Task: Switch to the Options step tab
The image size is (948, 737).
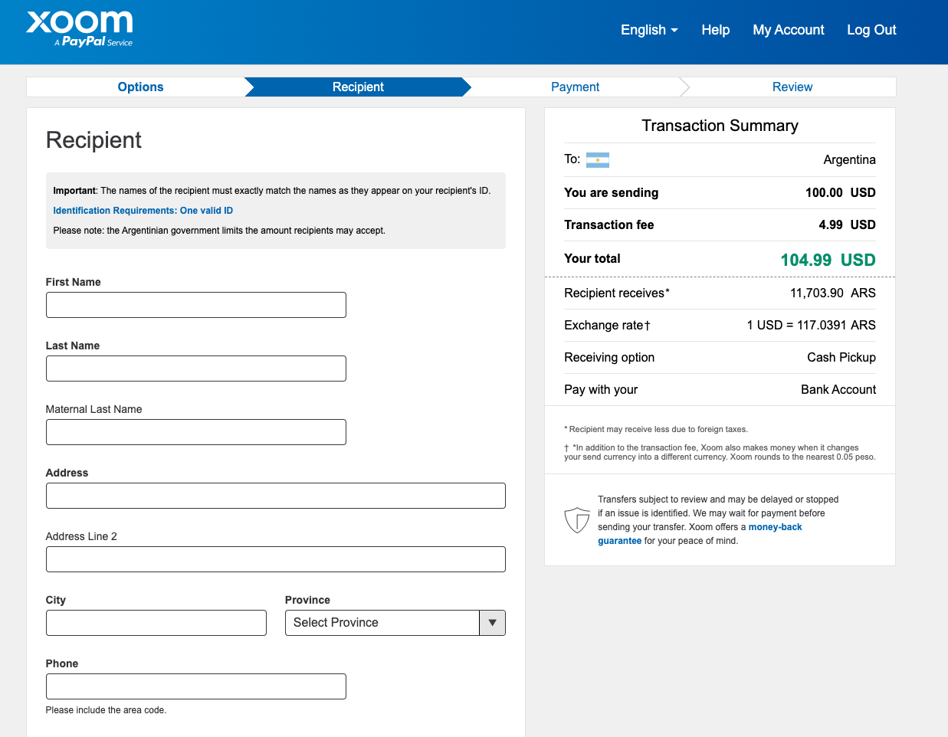Action: [140, 87]
